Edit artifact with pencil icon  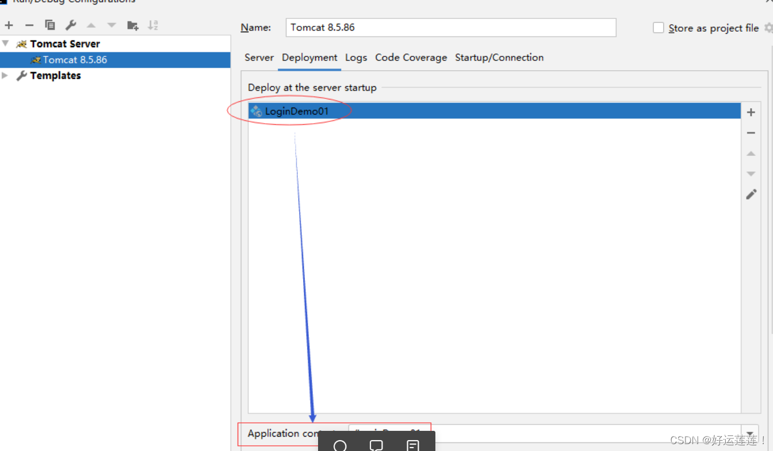751,194
